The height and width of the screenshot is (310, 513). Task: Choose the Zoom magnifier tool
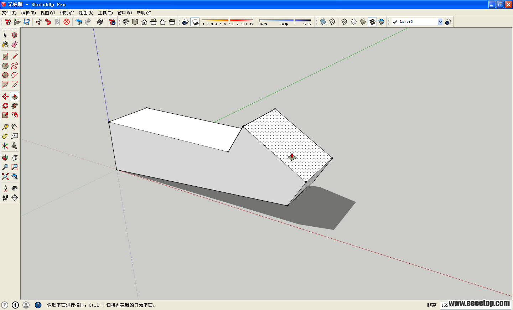(x=5, y=167)
